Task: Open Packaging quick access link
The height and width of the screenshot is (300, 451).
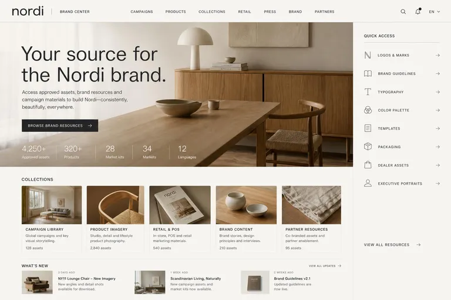Action: click(x=402, y=146)
